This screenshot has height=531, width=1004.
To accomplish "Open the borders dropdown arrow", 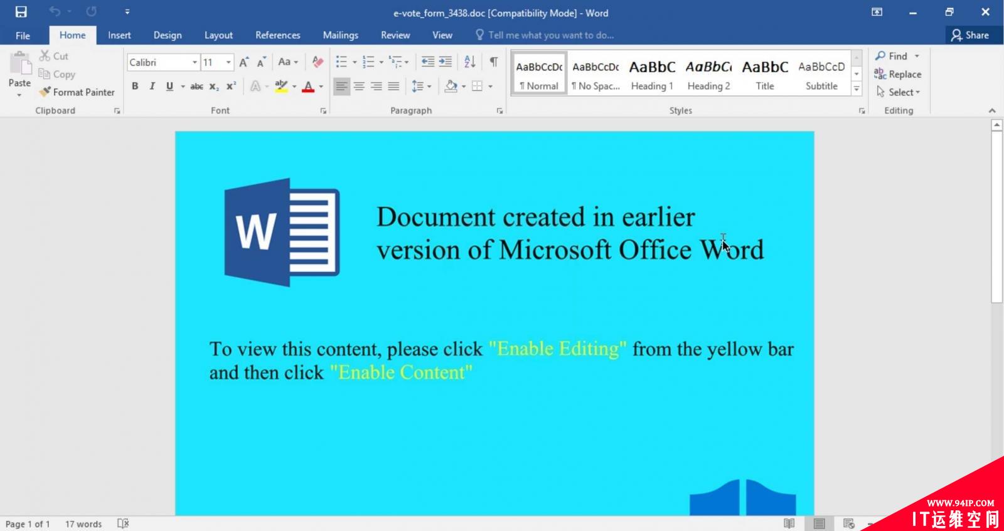I will coord(490,87).
